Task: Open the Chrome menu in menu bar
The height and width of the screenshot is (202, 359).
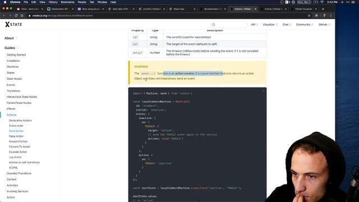Action: pos(15,2)
